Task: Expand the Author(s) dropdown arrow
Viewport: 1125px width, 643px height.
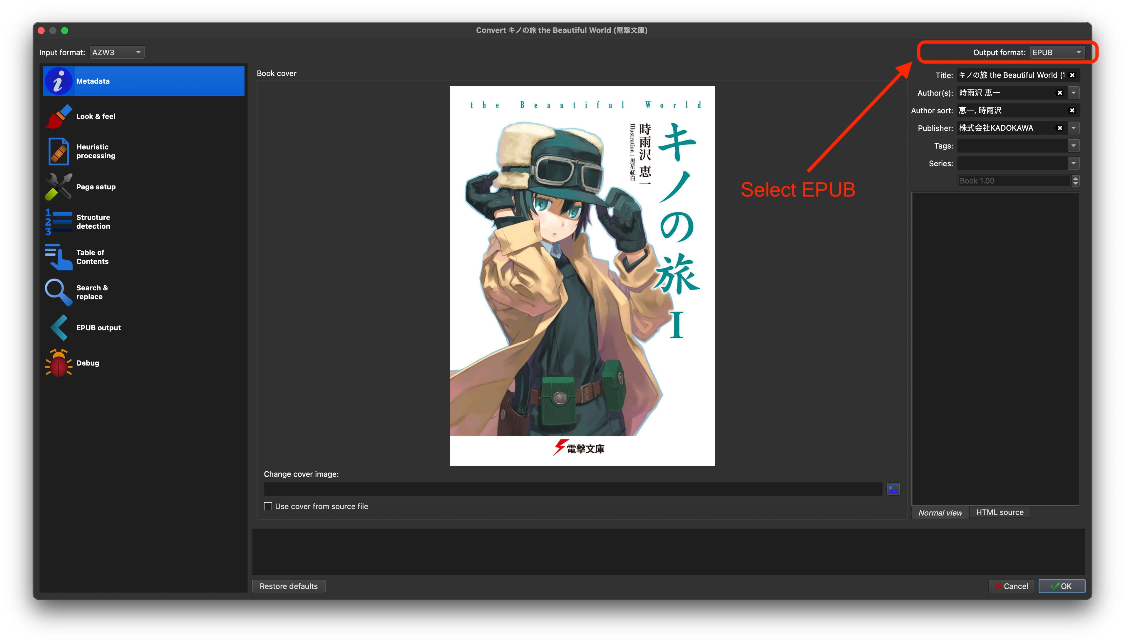Action: click(x=1074, y=93)
